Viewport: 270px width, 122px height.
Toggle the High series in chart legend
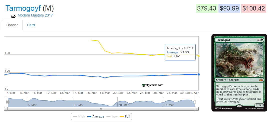point(79,116)
